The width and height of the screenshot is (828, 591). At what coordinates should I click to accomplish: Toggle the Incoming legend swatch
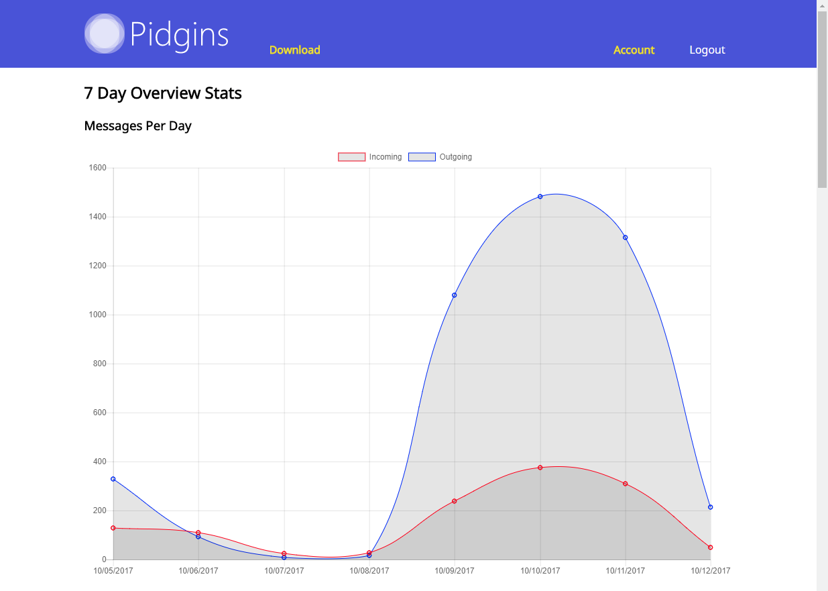point(351,156)
